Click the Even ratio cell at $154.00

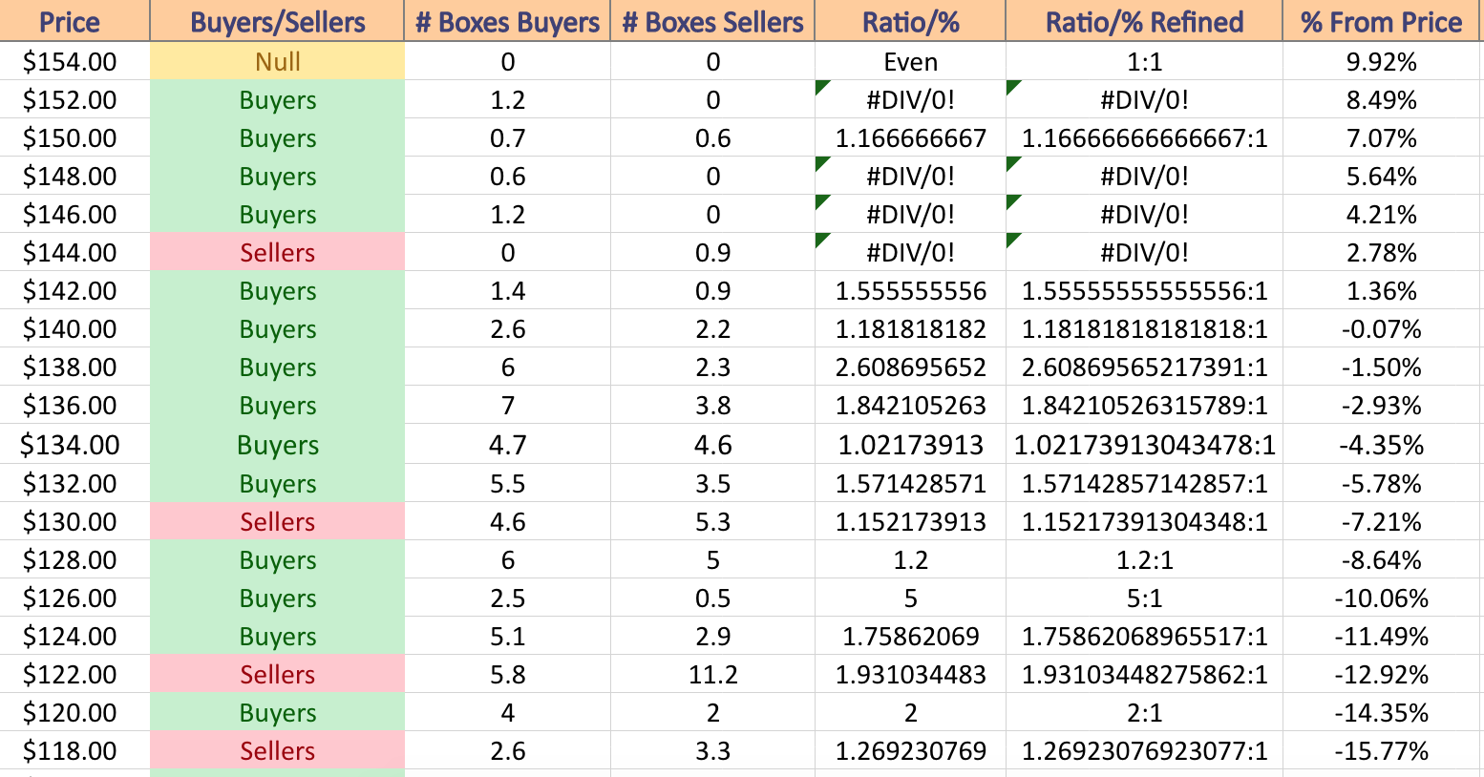[910, 61]
